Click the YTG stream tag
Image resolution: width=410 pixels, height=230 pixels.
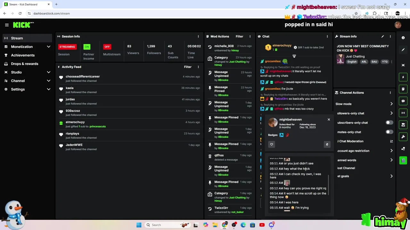(385, 62)
